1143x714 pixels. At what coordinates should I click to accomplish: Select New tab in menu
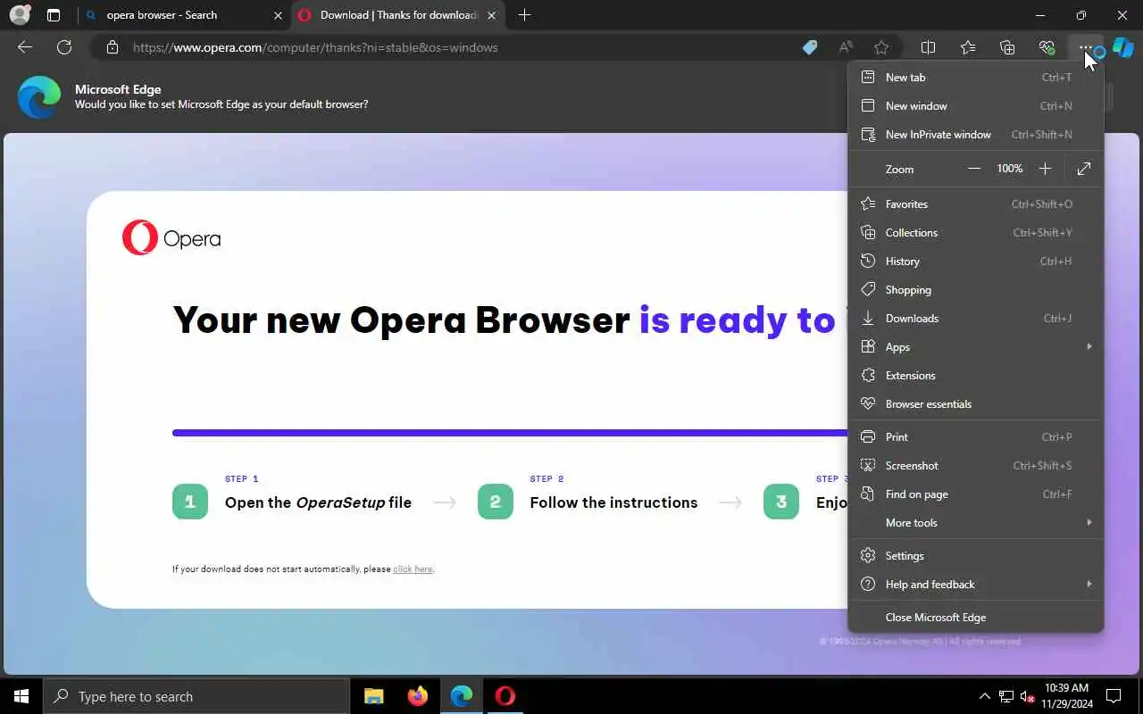click(x=975, y=78)
